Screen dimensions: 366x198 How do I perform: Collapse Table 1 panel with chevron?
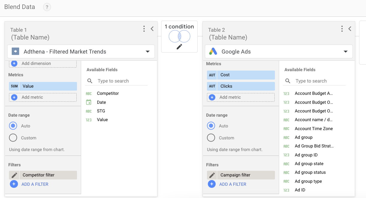point(152,29)
